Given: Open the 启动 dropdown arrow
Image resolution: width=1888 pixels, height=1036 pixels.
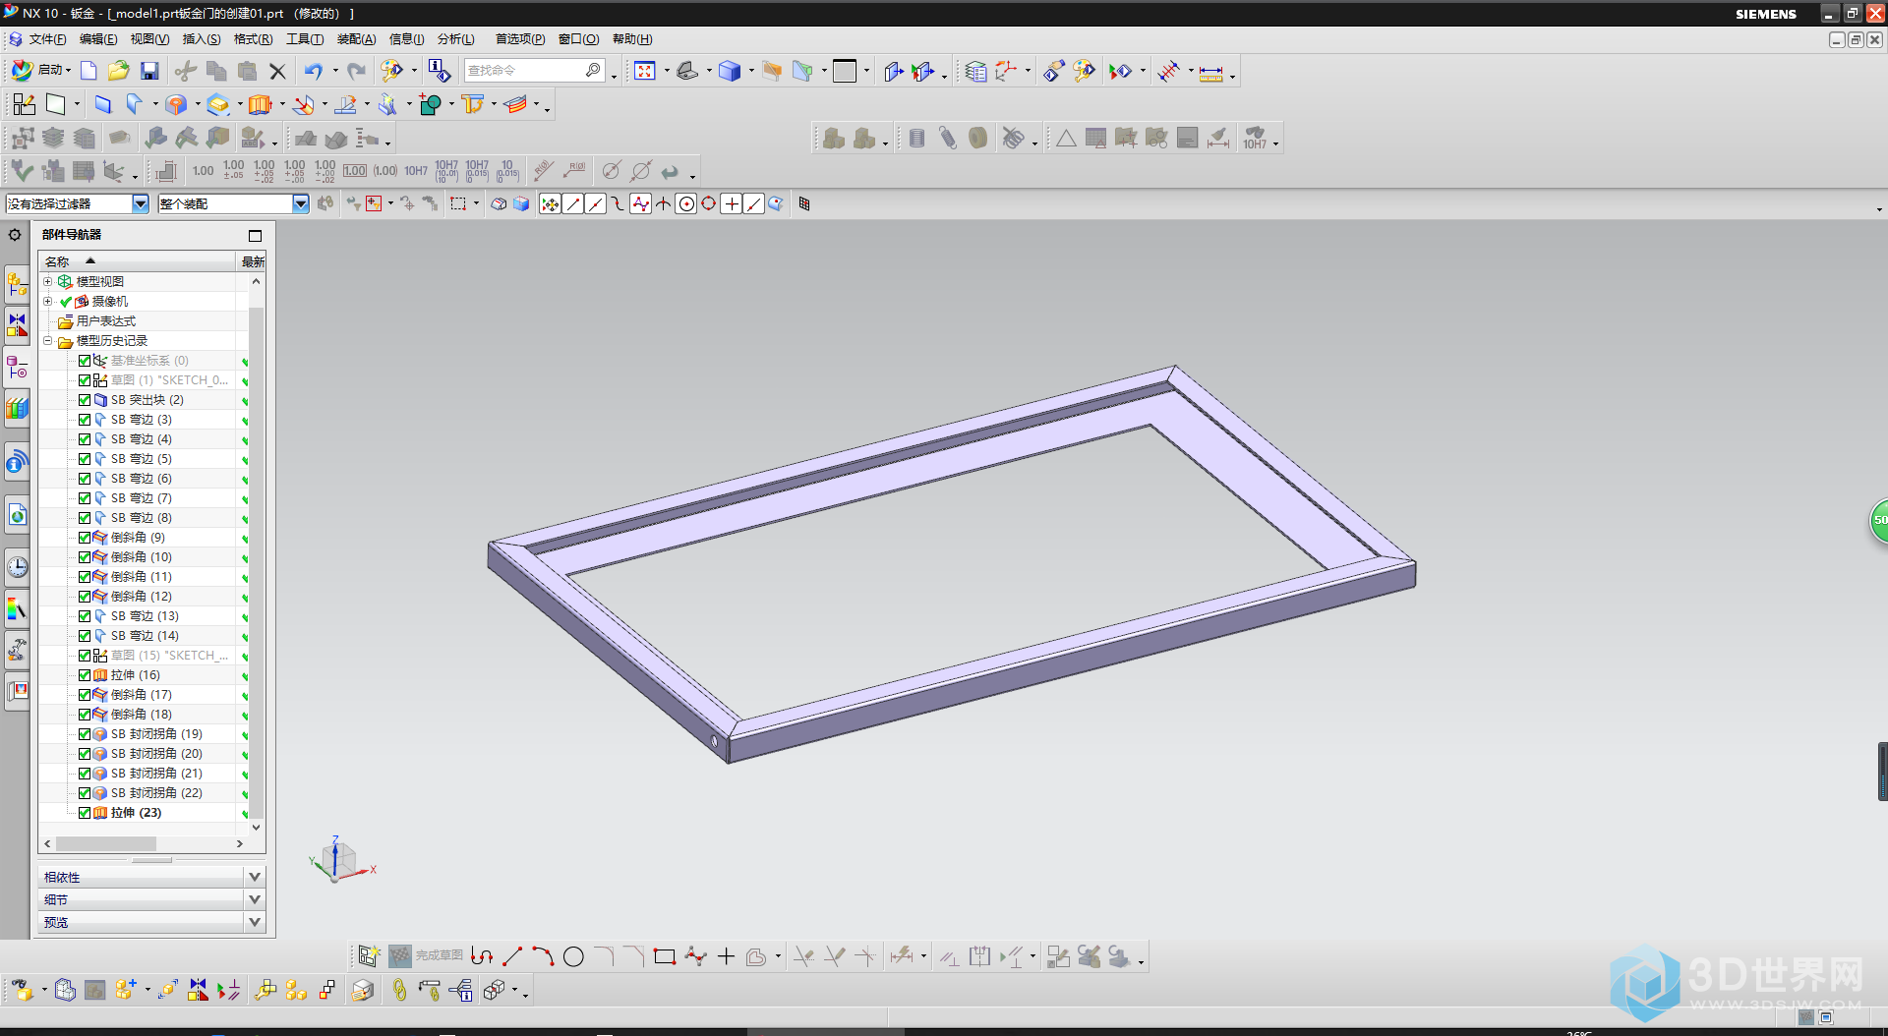Looking at the screenshot, I should 68,71.
